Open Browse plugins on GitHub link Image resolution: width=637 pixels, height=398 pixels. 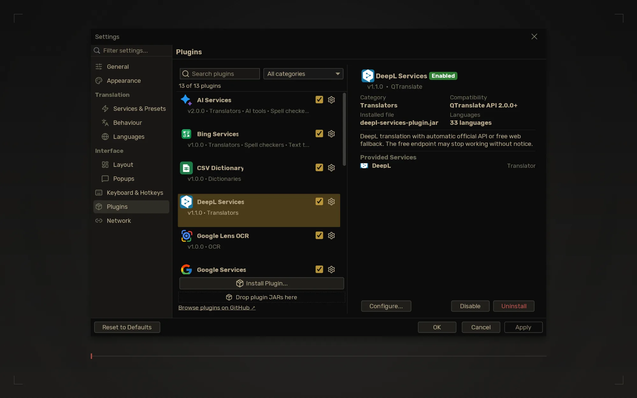[217, 308]
